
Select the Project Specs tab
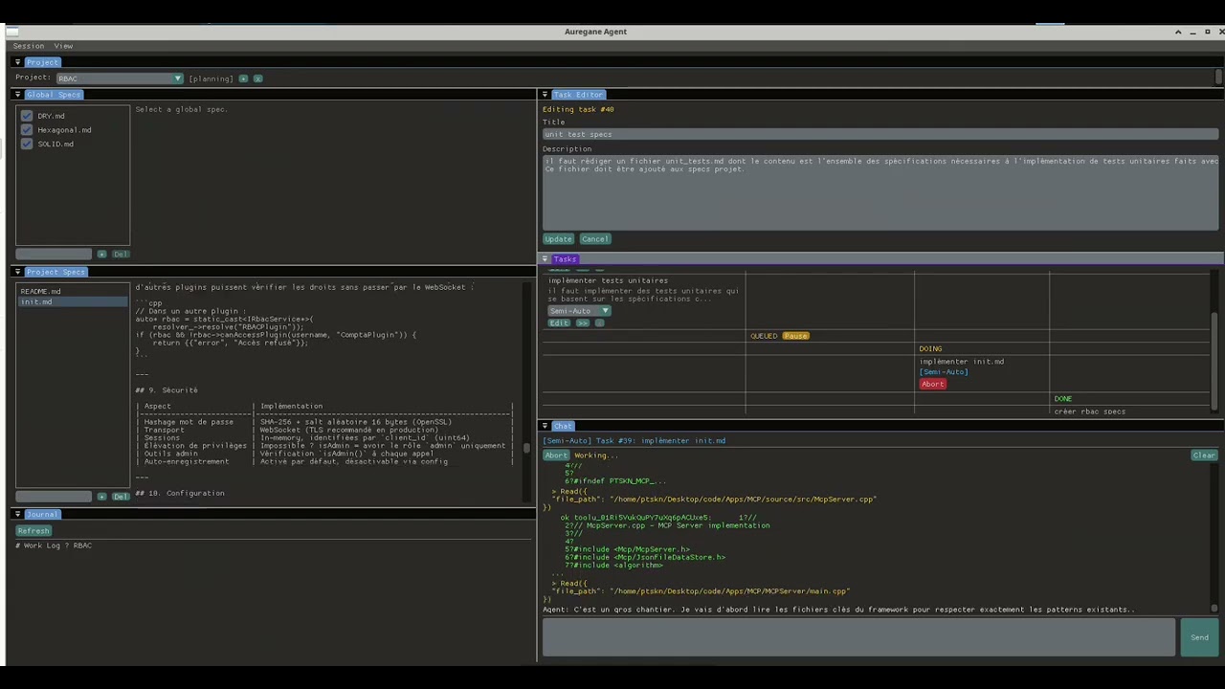coord(56,272)
